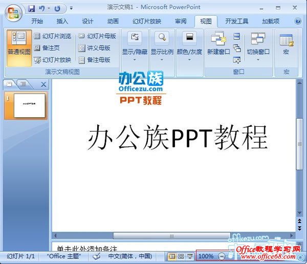
Task: Click the Next Slide double-arrow button
Action: [x=299, y=228]
